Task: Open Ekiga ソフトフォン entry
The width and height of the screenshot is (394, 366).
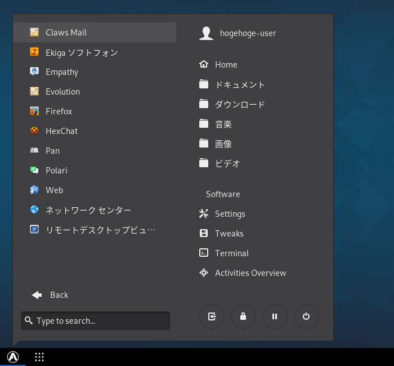Action: (x=95, y=52)
